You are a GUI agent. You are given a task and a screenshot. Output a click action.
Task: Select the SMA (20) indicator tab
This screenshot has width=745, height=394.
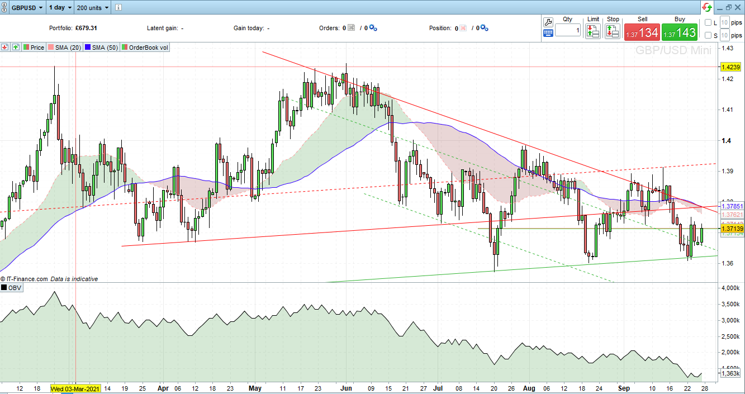click(x=65, y=48)
